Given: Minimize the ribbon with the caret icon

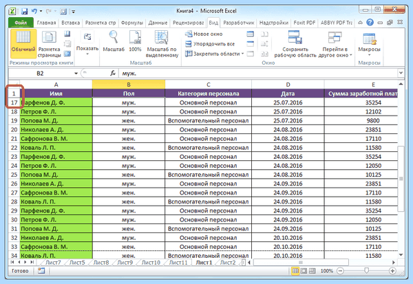Looking at the screenshot, I should coord(360,23).
